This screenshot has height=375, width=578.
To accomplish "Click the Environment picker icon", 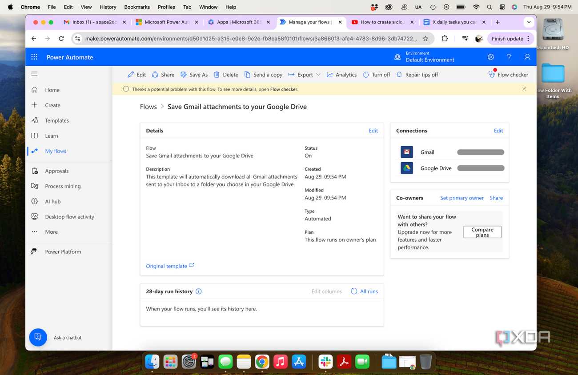I will coord(397,57).
